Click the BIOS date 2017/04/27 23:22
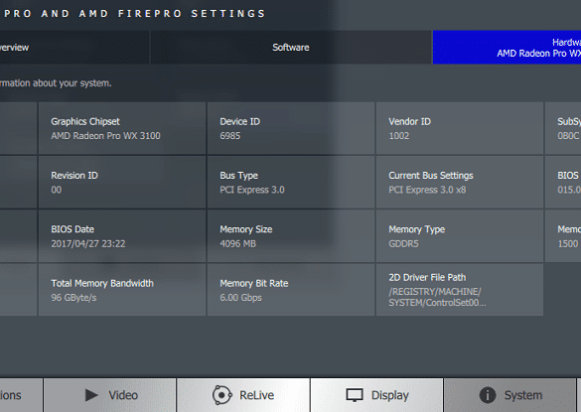This screenshot has width=581, height=412. [x=88, y=244]
